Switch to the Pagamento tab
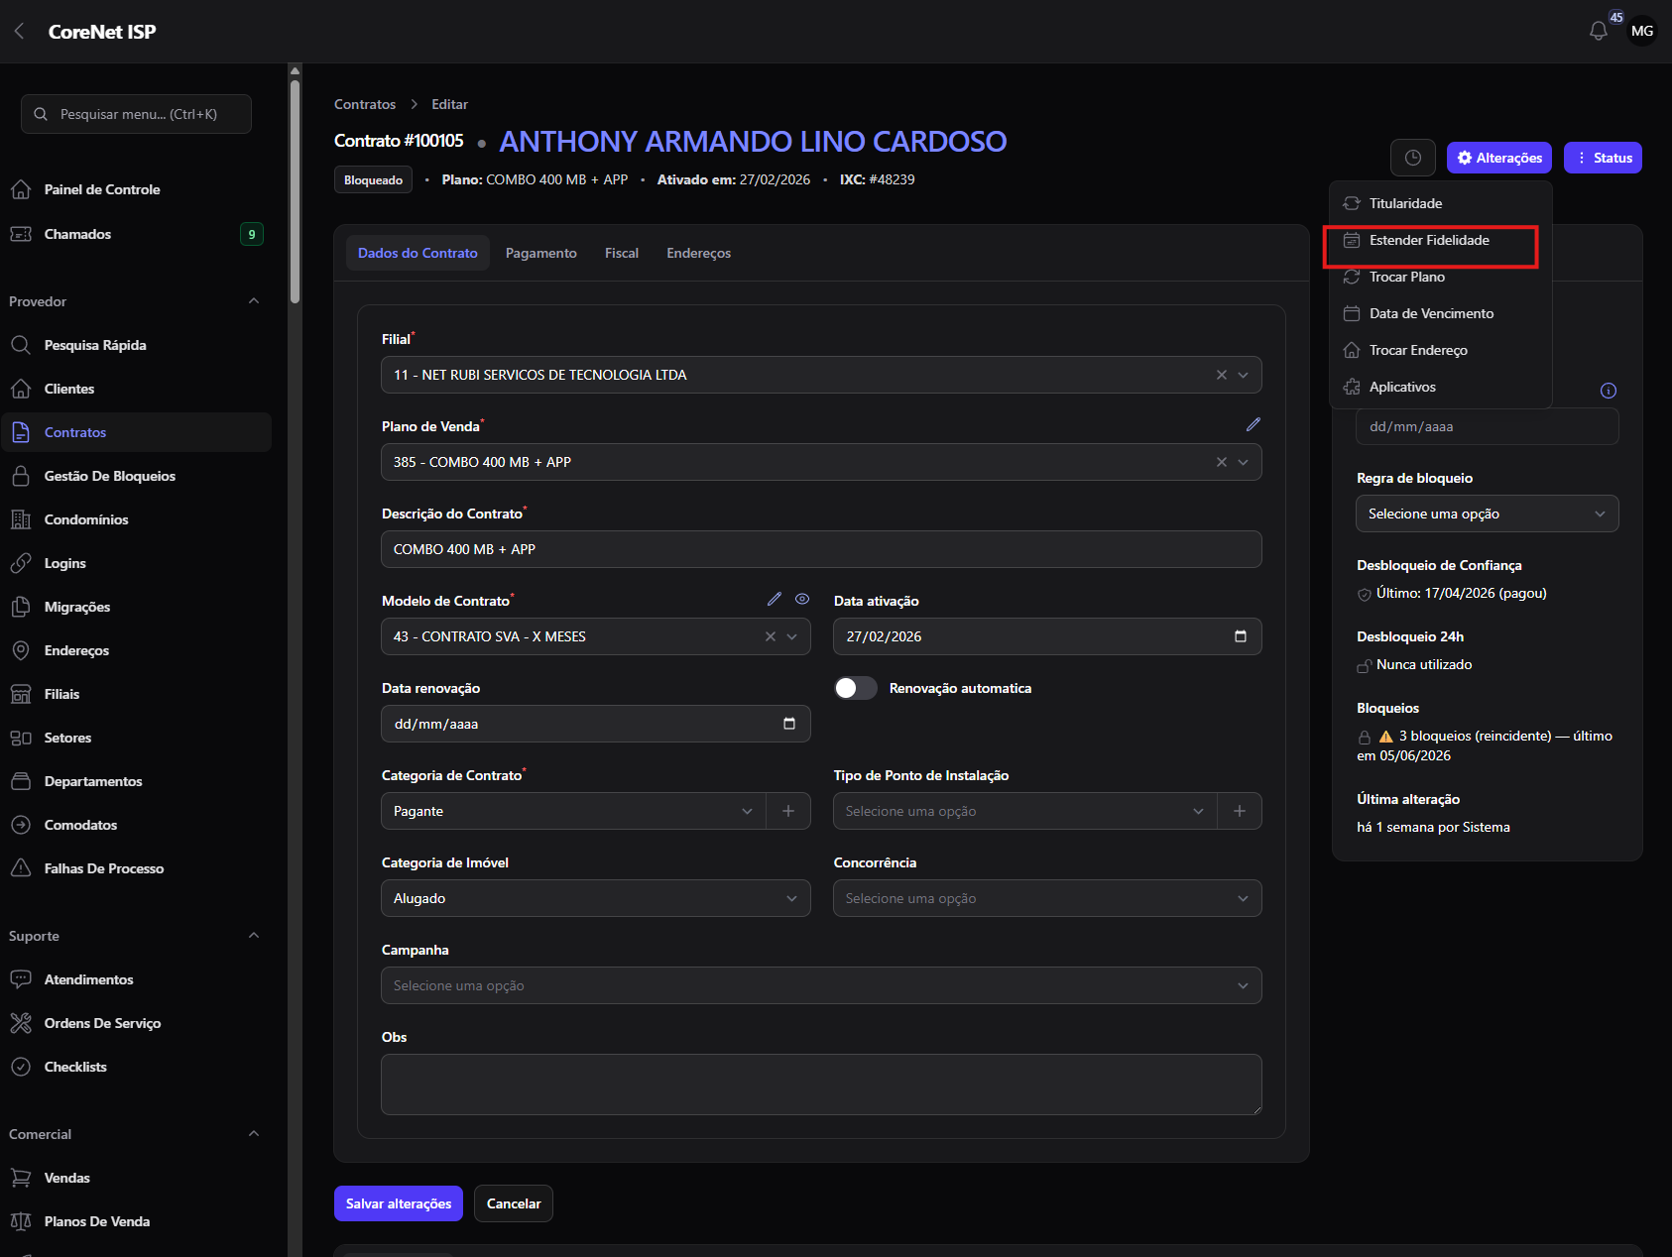This screenshot has height=1257, width=1672. (541, 253)
